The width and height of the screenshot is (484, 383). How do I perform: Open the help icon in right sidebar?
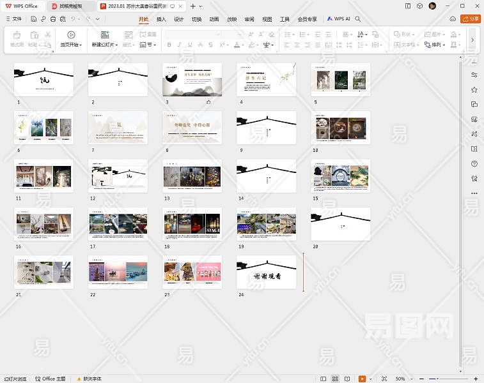tap(474, 164)
